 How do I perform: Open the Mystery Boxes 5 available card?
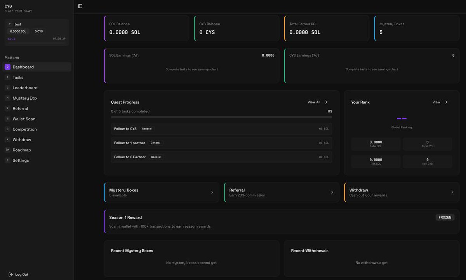[x=161, y=192]
